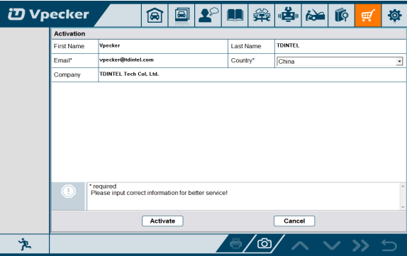Click the up arrow navigation icon
The height and width of the screenshot is (256, 407).
(x=300, y=245)
